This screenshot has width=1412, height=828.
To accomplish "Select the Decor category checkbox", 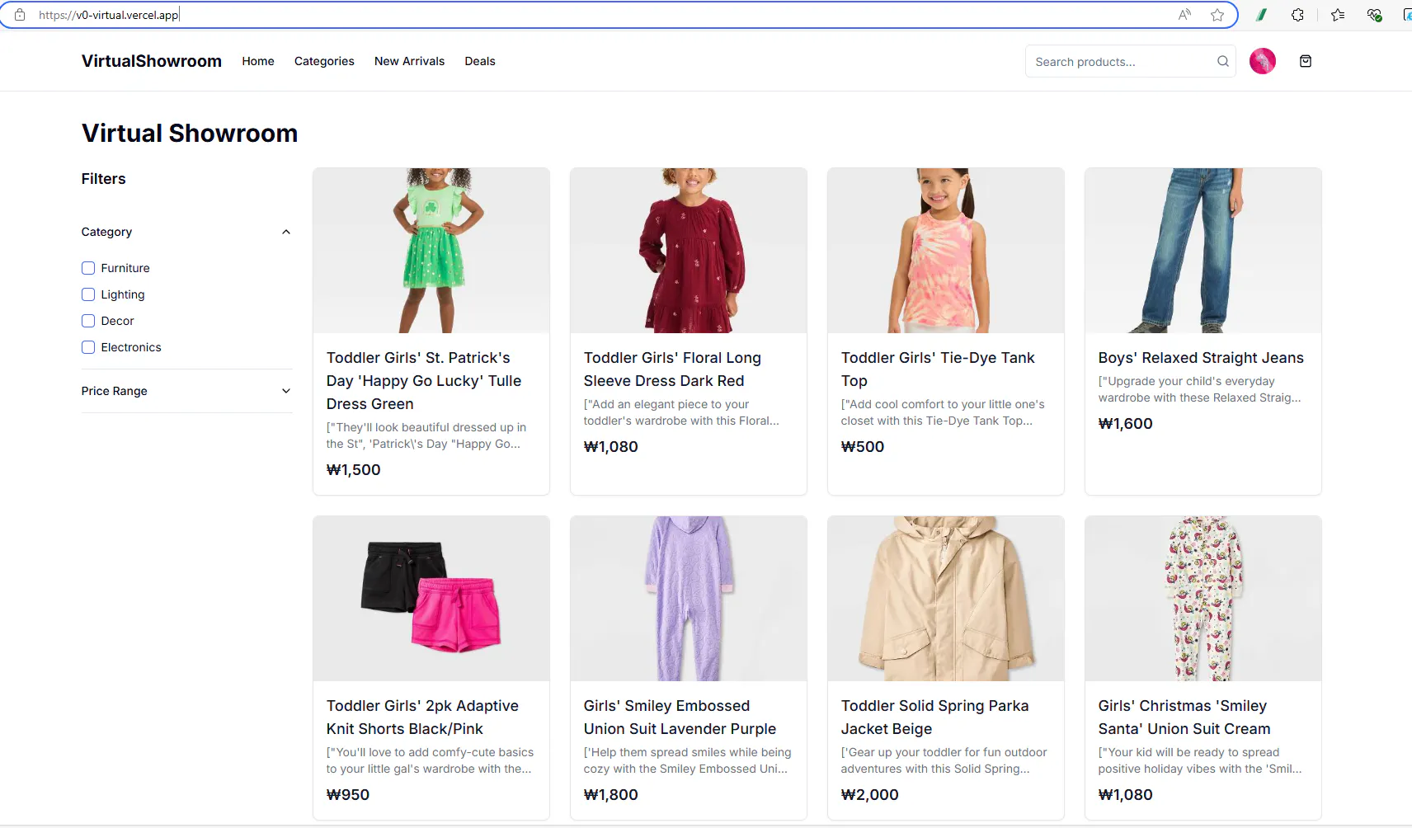I will (x=88, y=321).
